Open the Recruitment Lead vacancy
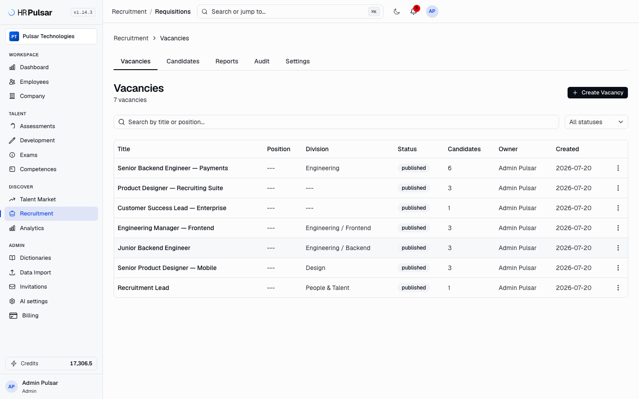The image size is (639, 399). 143,288
